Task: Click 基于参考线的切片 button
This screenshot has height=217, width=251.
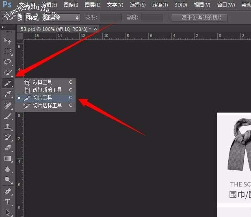Action: tap(199, 17)
